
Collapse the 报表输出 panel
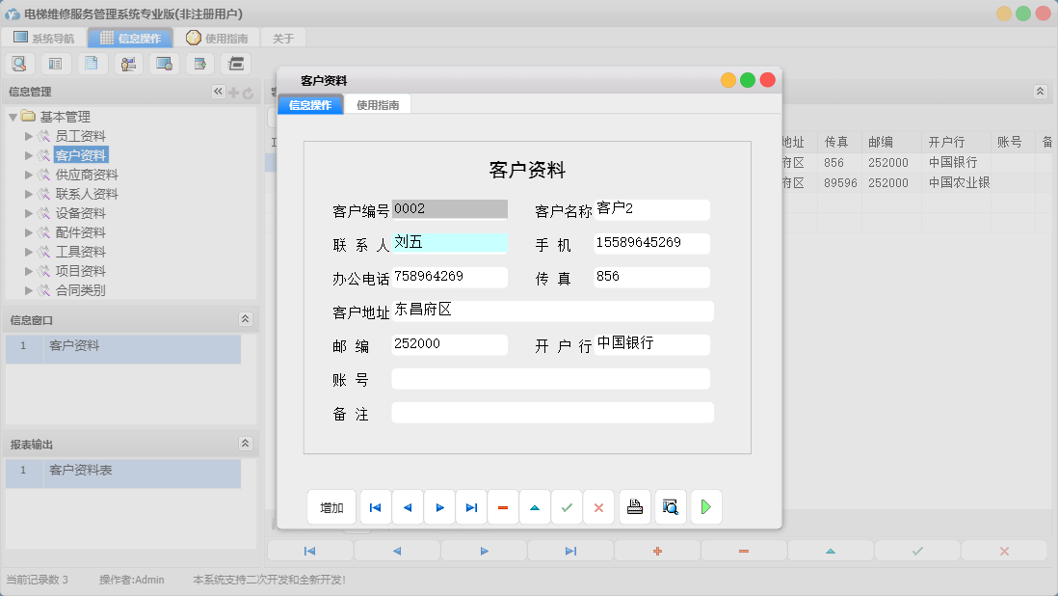pyautogui.click(x=246, y=444)
